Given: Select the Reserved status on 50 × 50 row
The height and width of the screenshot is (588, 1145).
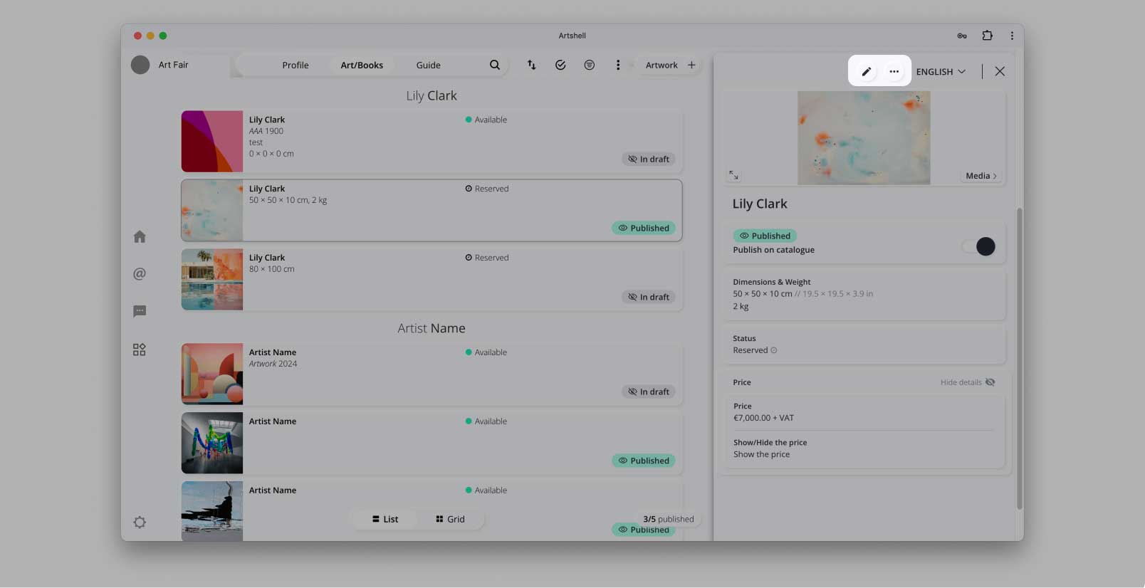Looking at the screenshot, I should click(x=487, y=189).
